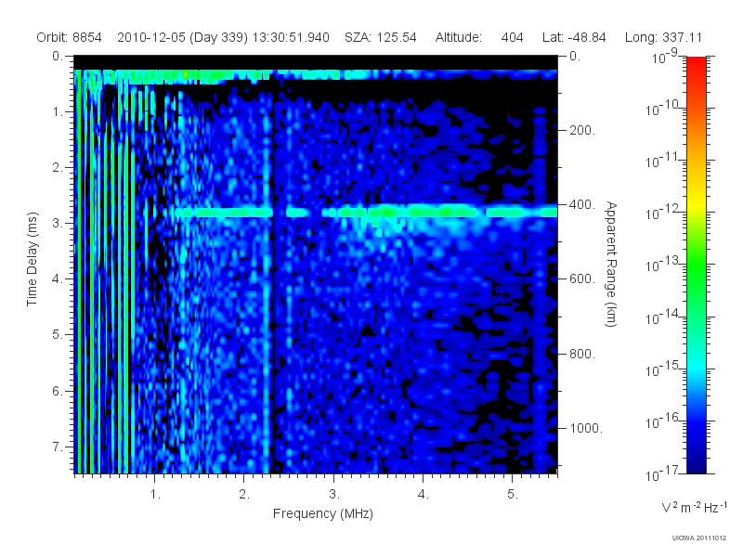Click the '0.' tick on the apparent range axis
743x557 pixels.
575,57
